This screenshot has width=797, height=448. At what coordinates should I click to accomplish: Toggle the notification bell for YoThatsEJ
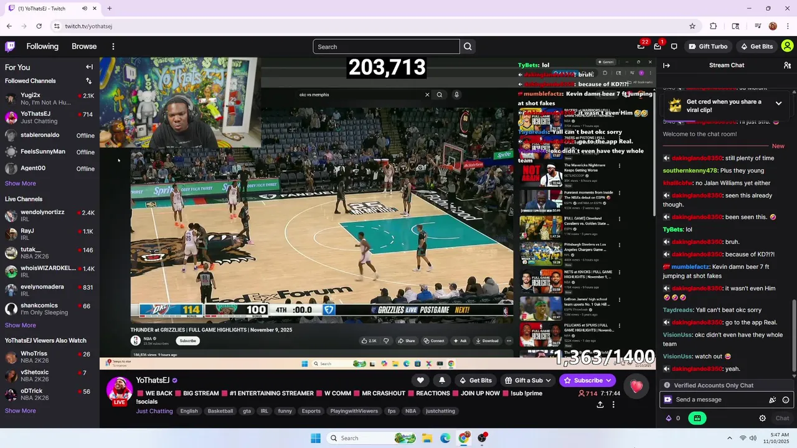point(442,380)
